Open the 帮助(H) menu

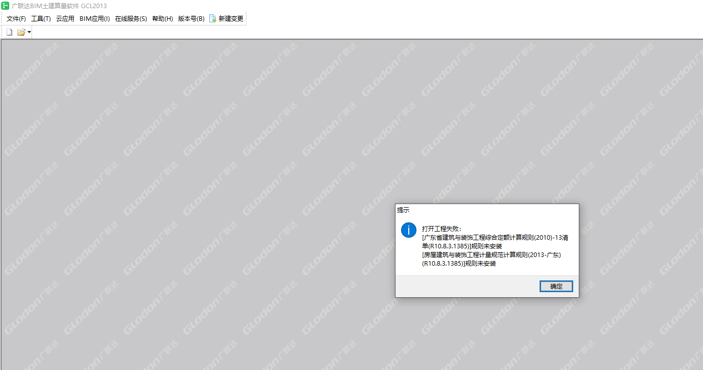click(x=162, y=19)
